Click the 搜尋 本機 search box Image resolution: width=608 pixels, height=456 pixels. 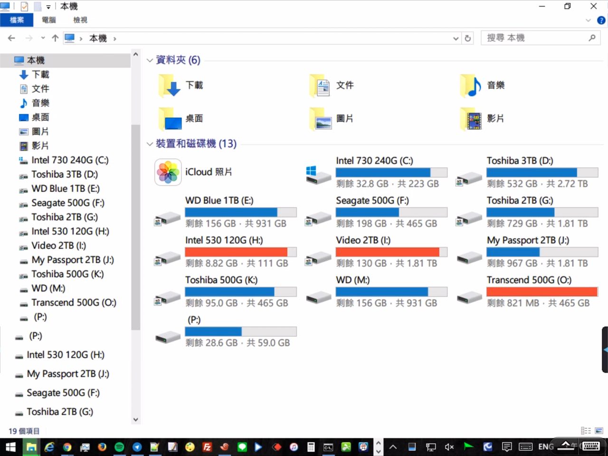[x=534, y=38]
